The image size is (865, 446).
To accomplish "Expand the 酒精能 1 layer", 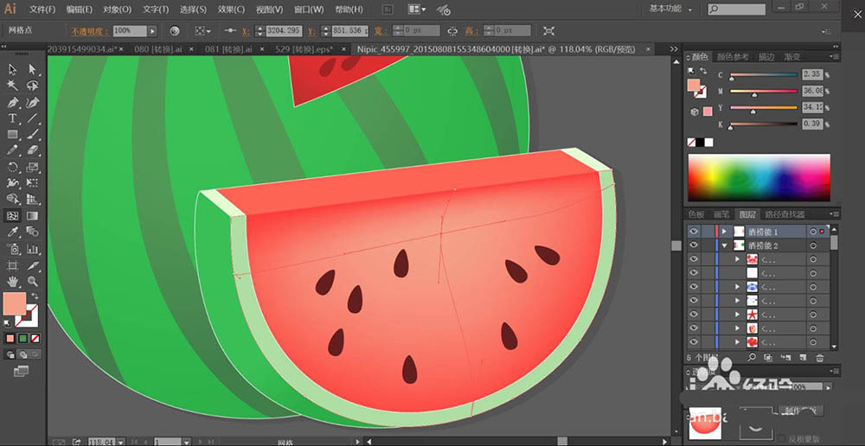I will (724, 232).
